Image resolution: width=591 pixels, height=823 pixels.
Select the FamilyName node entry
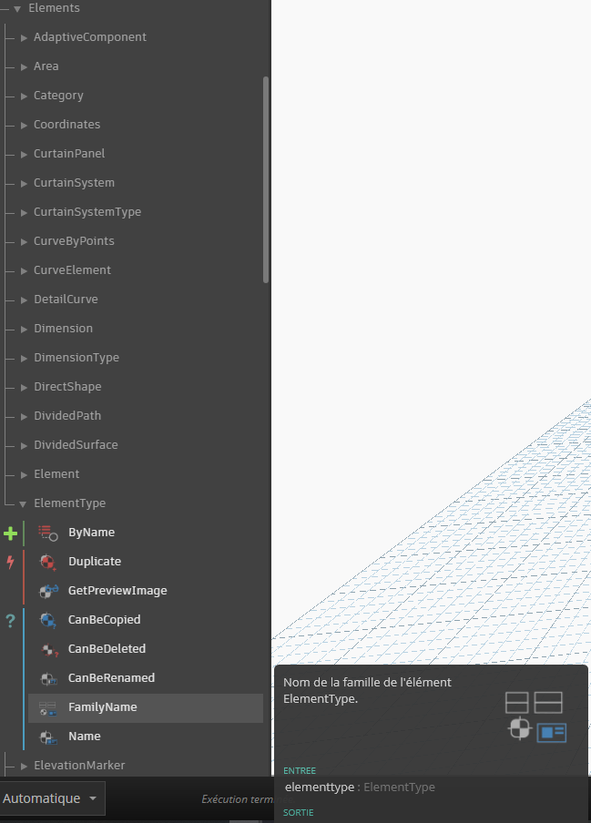[102, 707]
